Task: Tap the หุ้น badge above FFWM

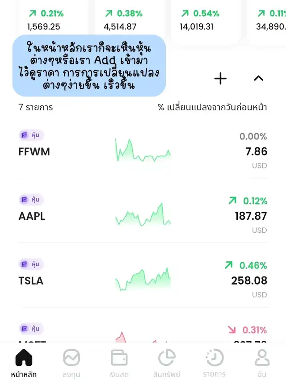Action: [31, 135]
